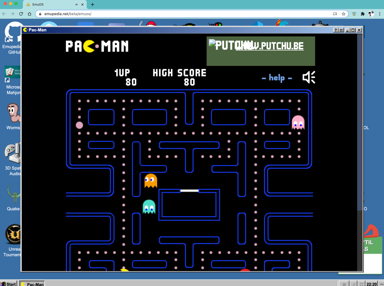Image resolution: width=384 pixels, height=286 pixels.
Task: Visit the www.putchu.be link in banner
Action: point(269,46)
